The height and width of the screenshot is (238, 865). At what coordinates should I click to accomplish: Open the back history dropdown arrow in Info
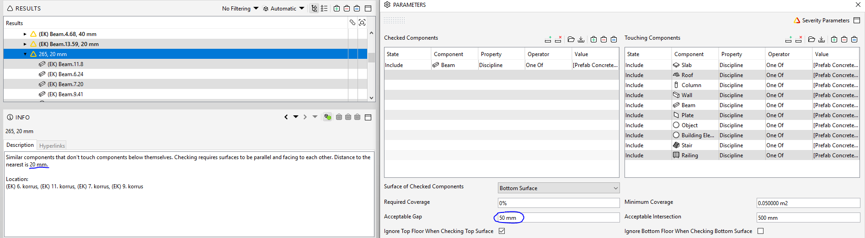coord(296,117)
